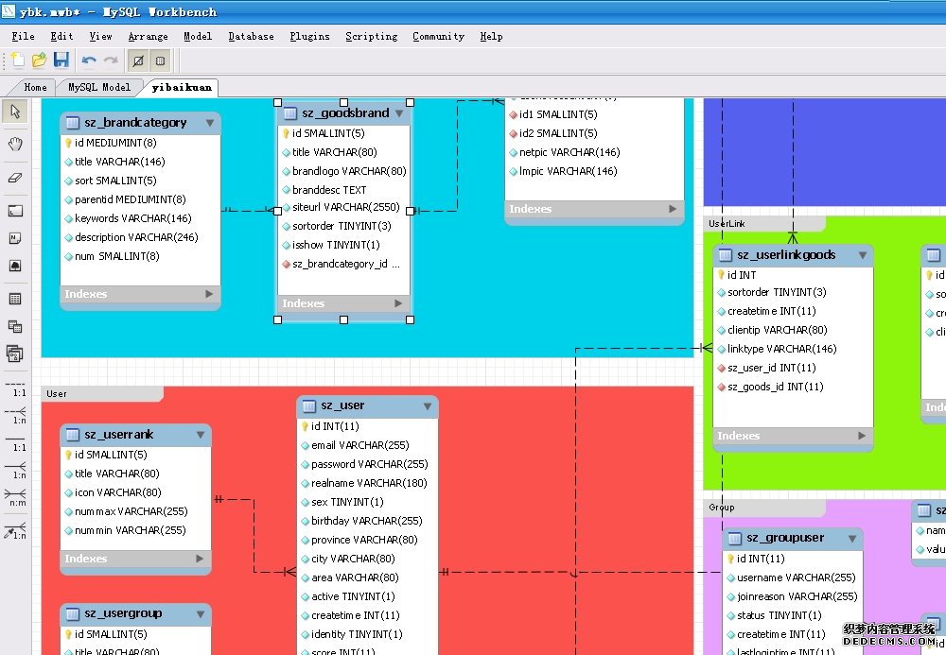
Task: Toggle the align objects to grid button
Action: pos(160,60)
